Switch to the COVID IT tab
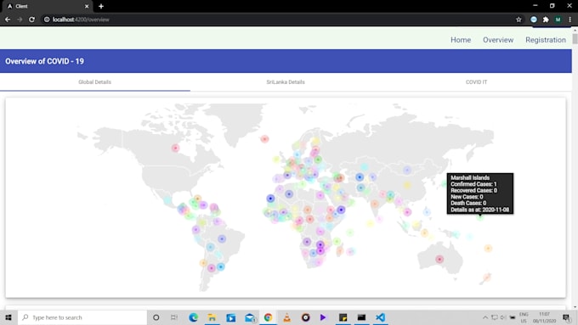Image resolution: width=578 pixels, height=325 pixels. [476, 82]
